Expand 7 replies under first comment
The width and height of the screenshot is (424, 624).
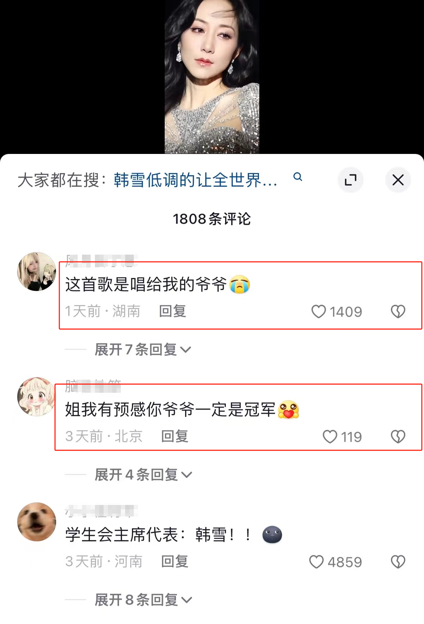[143, 349]
